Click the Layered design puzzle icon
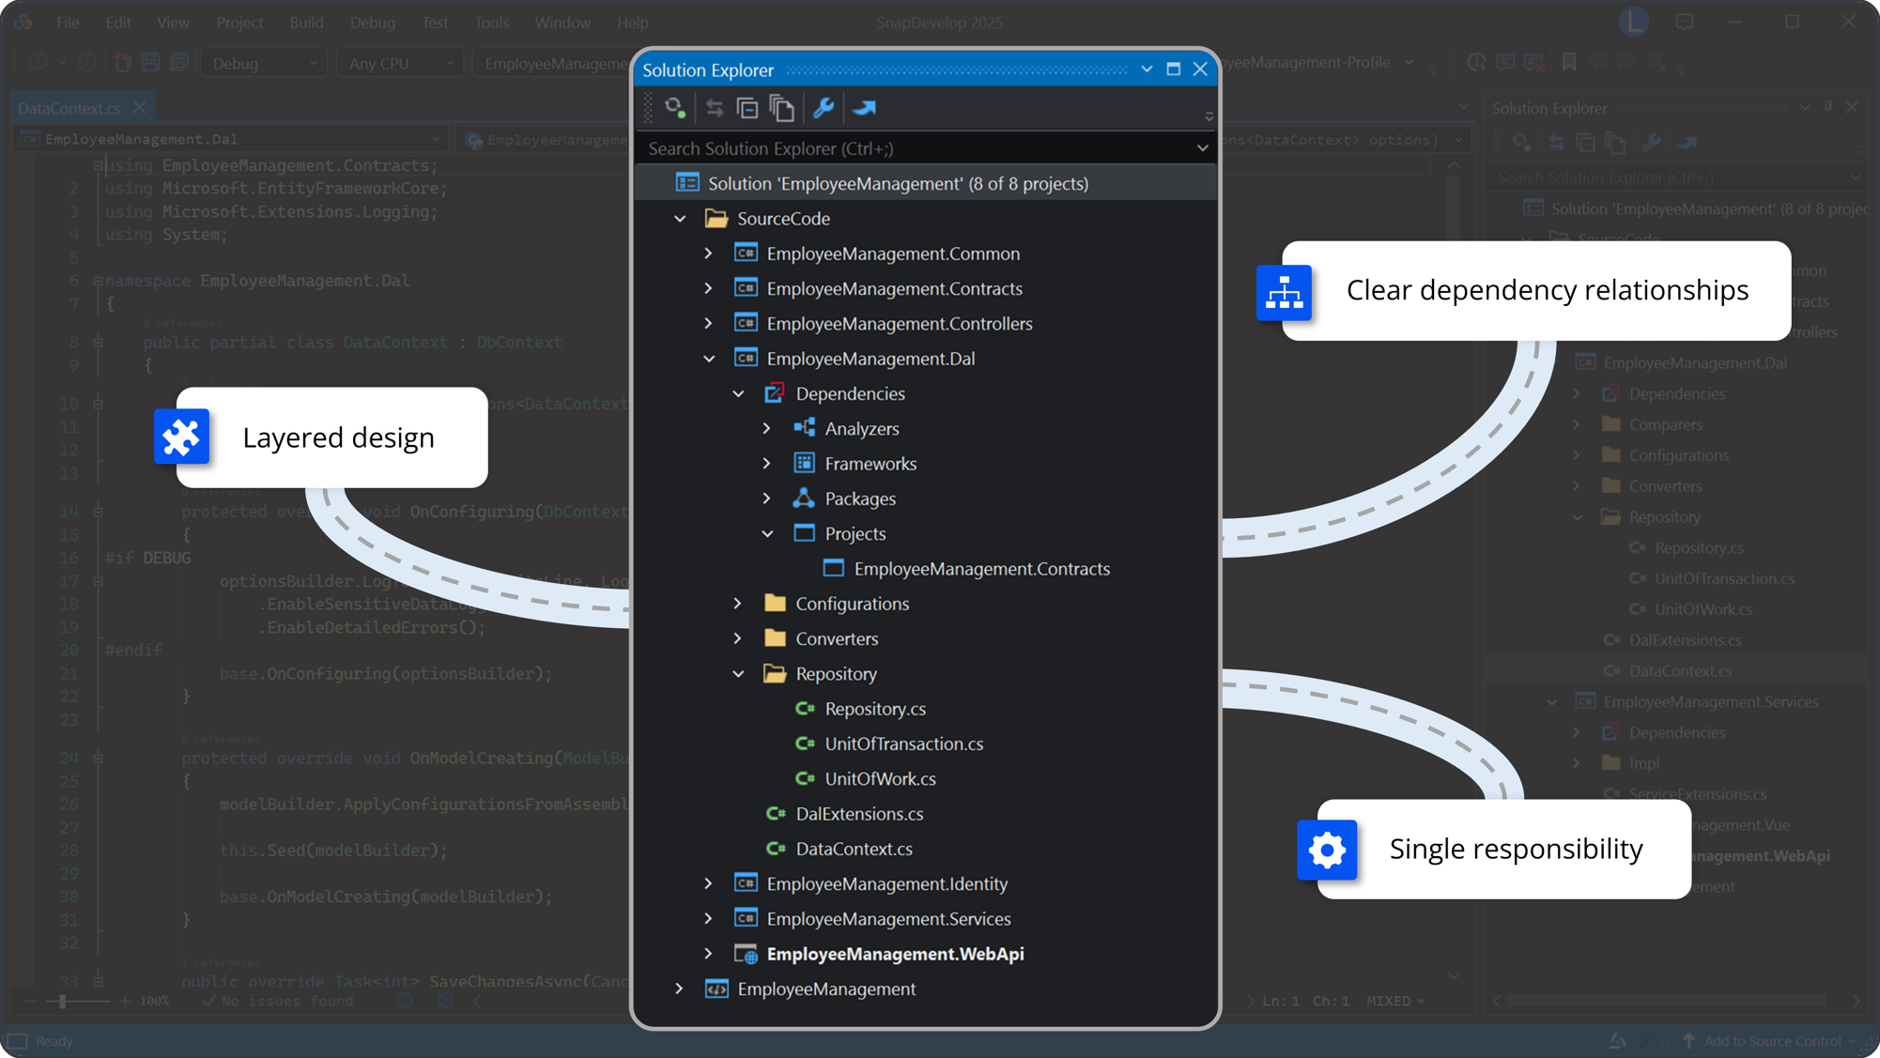The image size is (1880, 1058). 181,437
